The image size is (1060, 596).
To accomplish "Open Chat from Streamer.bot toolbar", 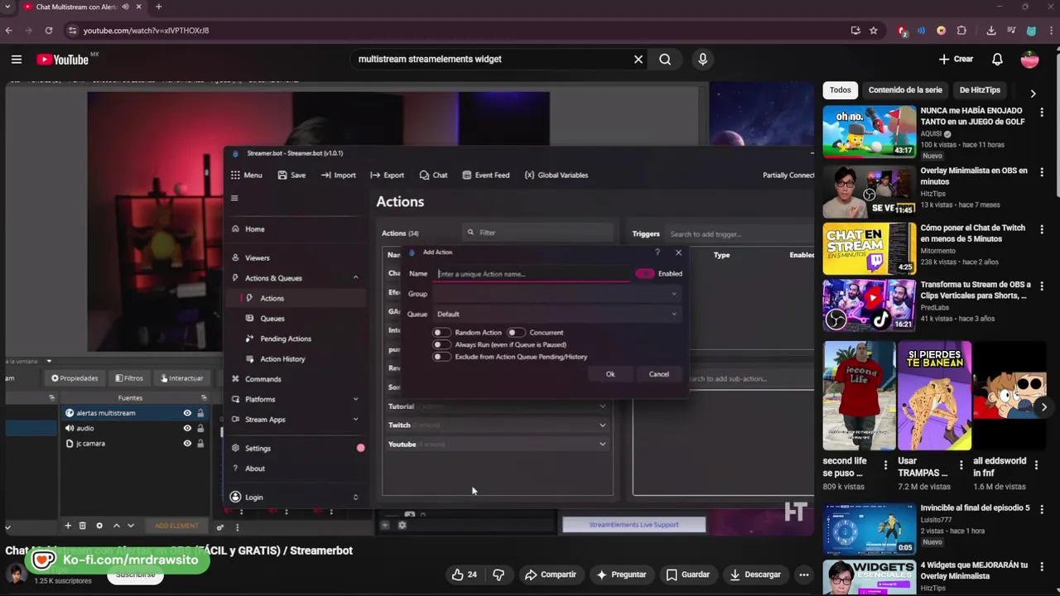I will (x=433, y=175).
